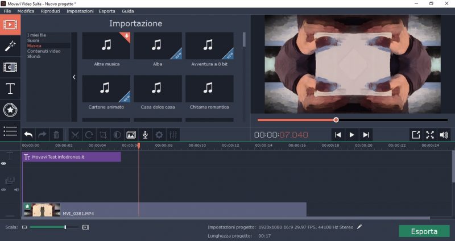Select the Movavi Test infodrones.it title clip

tap(72, 157)
